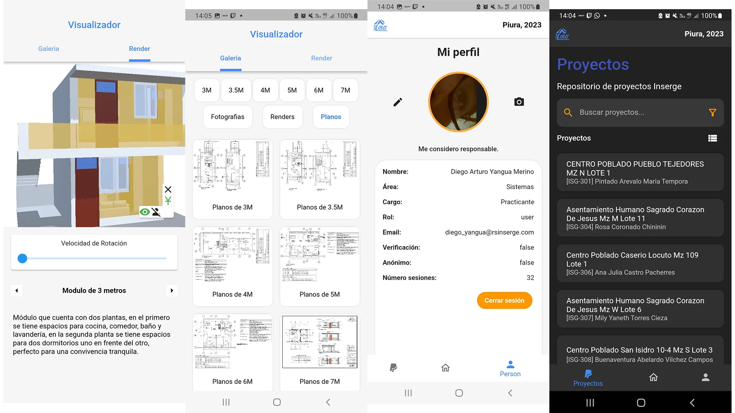Click the home icon in dark navigation bar
The width and height of the screenshot is (735, 413).
tap(653, 377)
